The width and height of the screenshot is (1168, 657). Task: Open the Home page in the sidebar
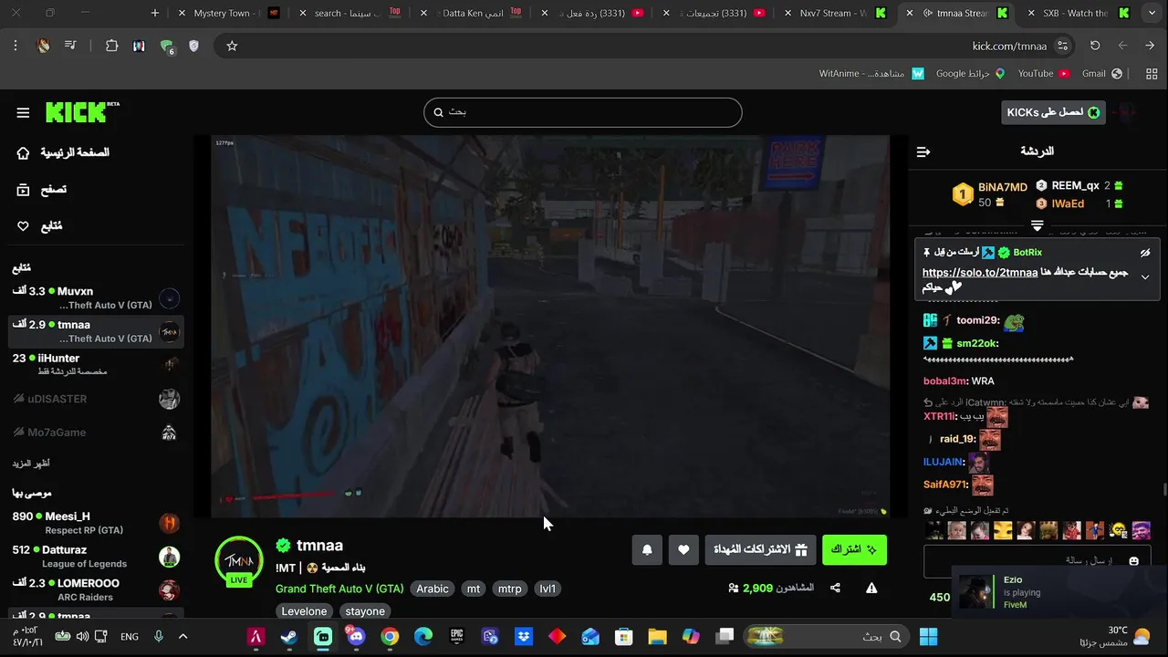click(63, 152)
